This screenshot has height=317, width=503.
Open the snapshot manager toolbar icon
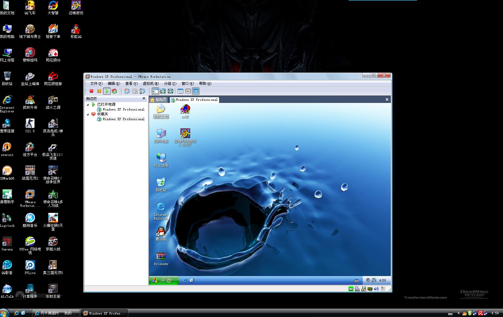tap(142, 91)
